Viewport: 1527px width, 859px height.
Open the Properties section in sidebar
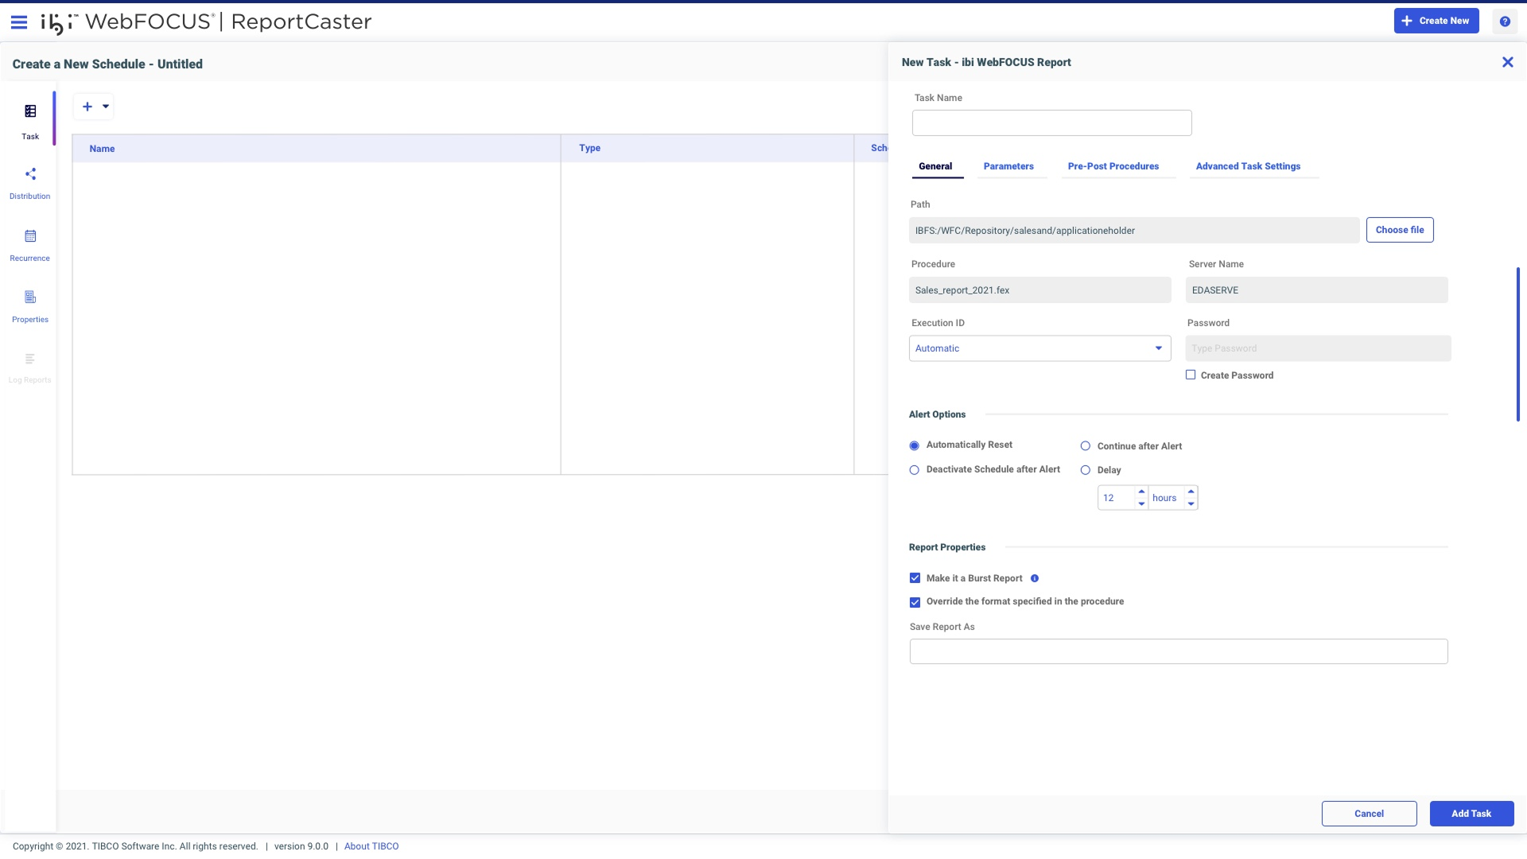pyautogui.click(x=30, y=307)
